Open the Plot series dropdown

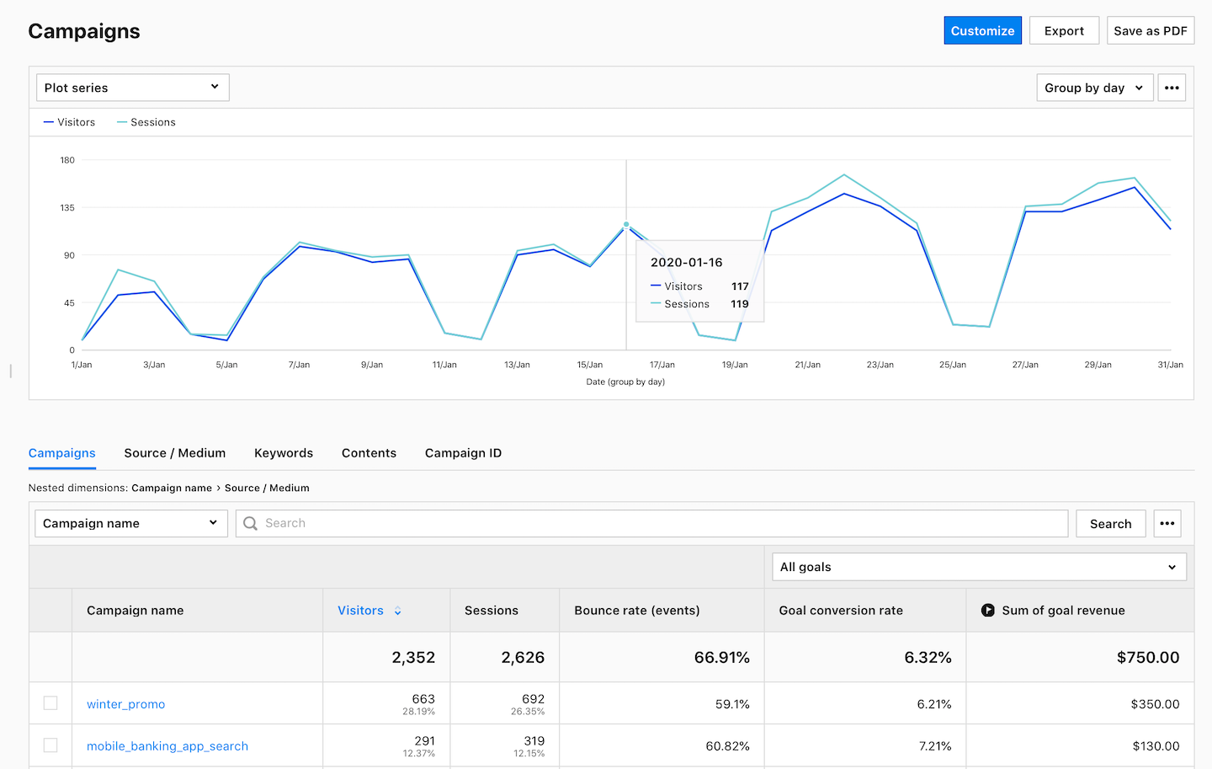[x=133, y=88]
